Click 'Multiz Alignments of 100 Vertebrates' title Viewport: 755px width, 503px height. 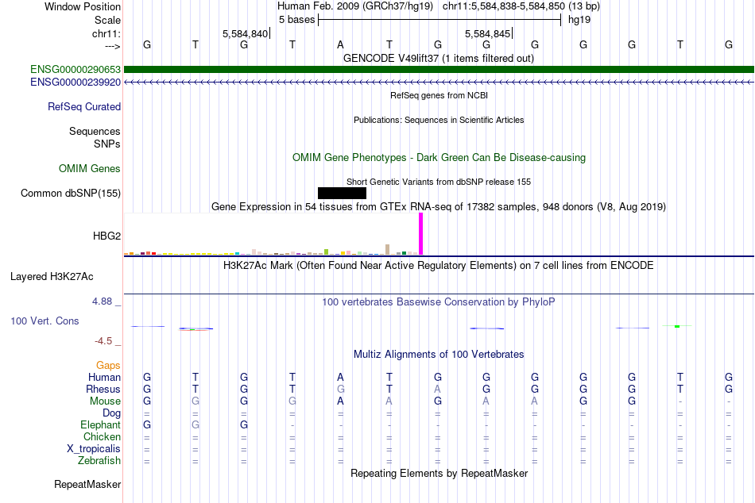click(x=439, y=355)
